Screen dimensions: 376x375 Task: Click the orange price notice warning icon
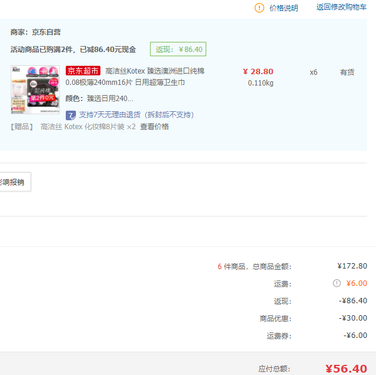coord(259,8)
